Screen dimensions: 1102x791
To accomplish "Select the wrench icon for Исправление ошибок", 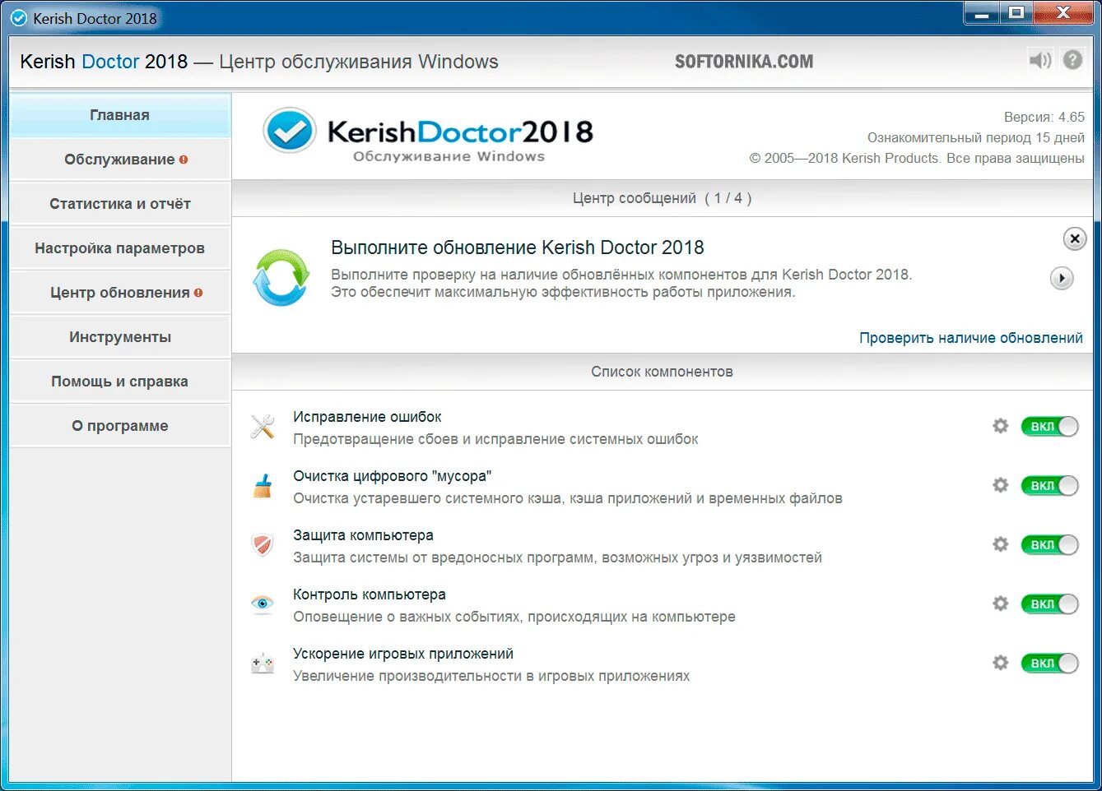I will (x=262, y=426).
